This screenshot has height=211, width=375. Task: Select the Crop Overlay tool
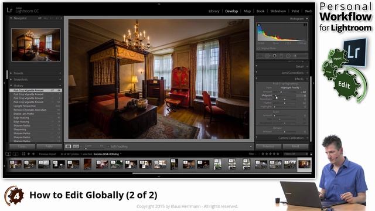point(260,56)
